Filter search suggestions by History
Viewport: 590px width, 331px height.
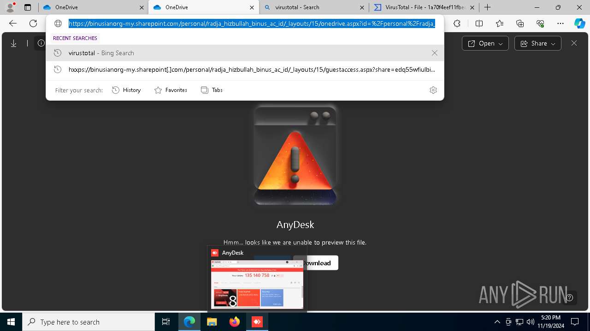(x=126, y=90)
